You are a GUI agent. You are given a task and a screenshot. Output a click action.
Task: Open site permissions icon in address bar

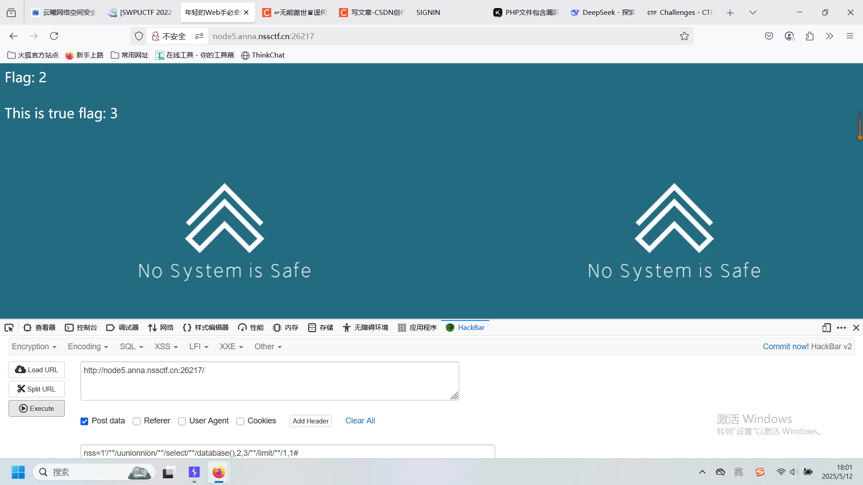click(199, 36)
